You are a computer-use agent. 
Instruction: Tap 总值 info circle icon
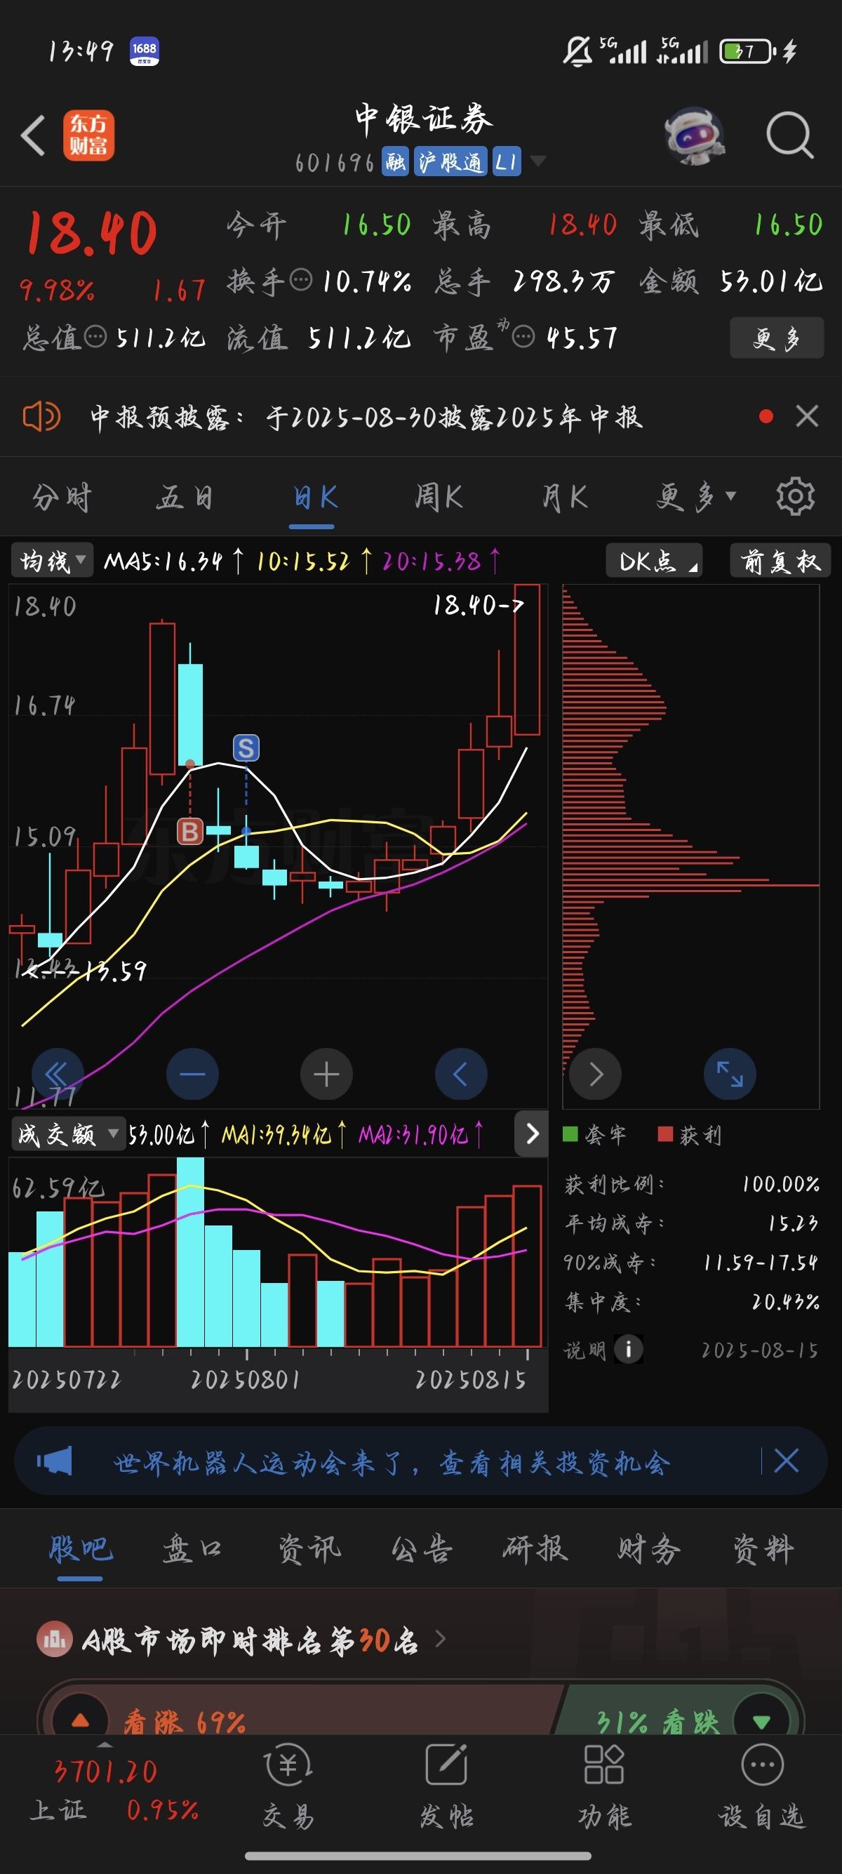[x=95, y=337]
